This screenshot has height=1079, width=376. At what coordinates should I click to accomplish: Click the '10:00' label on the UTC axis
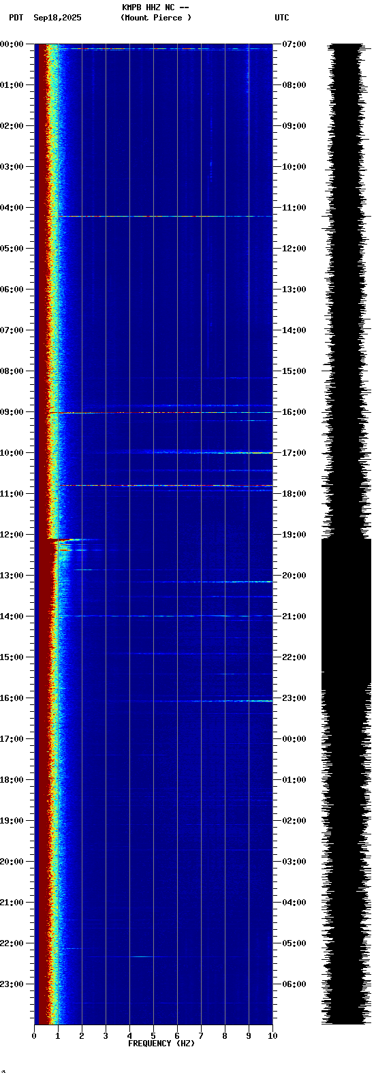point(294,167)
